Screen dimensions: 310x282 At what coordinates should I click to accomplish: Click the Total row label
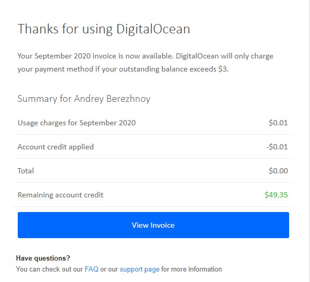[x=26, y=171]
